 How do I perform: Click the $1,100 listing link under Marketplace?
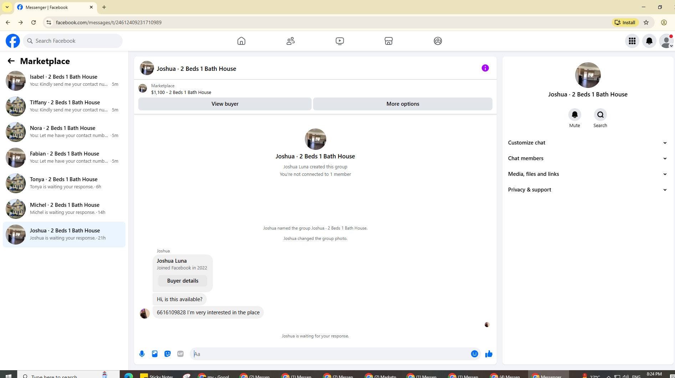(x=181, y=93)
